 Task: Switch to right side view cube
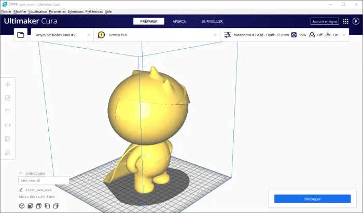click(56, 206)
